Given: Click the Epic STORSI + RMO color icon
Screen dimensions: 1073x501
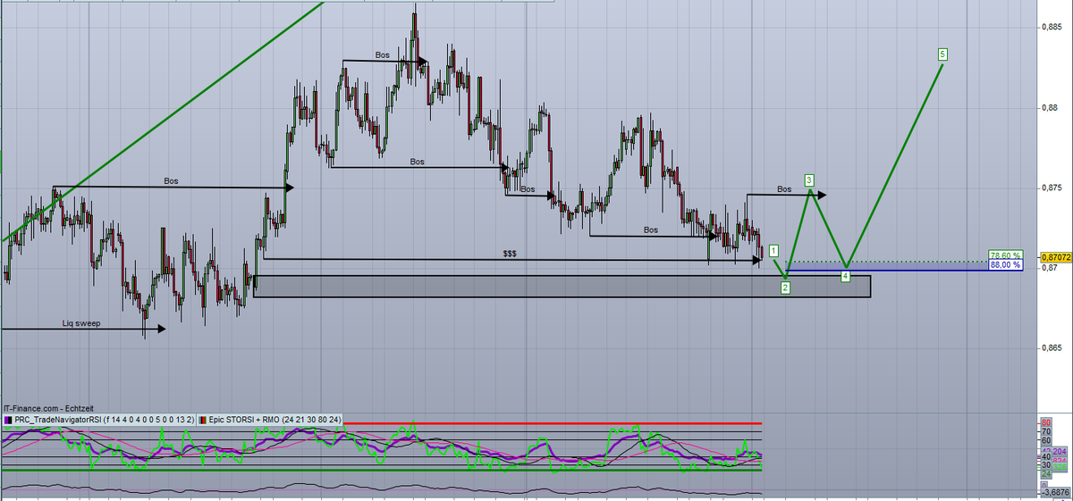Looking at the screenshot, I should pyautogui.click(x=201, y=419).
